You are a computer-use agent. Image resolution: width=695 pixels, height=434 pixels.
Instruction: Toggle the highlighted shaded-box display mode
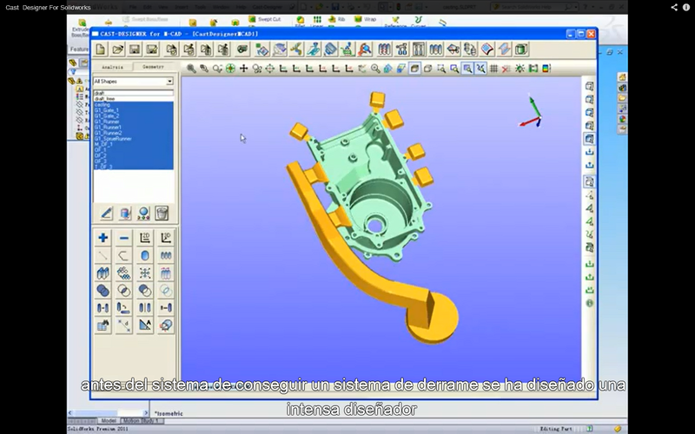coord(414,69)
